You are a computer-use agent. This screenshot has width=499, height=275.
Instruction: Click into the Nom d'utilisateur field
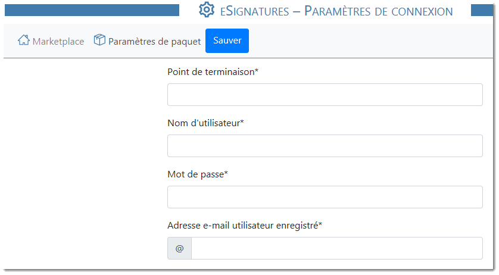point(325,146)
